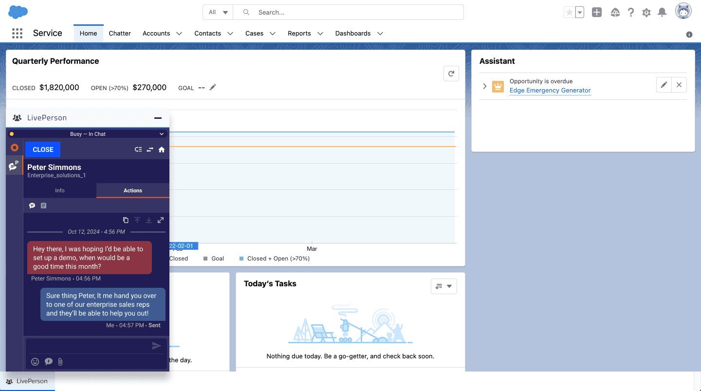This screenshot has height=391, width=701.
Task: Go to the LivePerson home icon
Action: [x=162, y=149]
